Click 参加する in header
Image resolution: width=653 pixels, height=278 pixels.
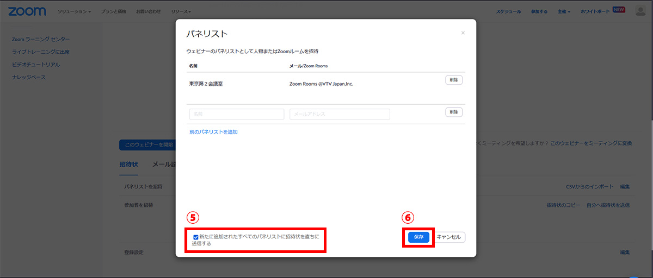coord(539,11)
